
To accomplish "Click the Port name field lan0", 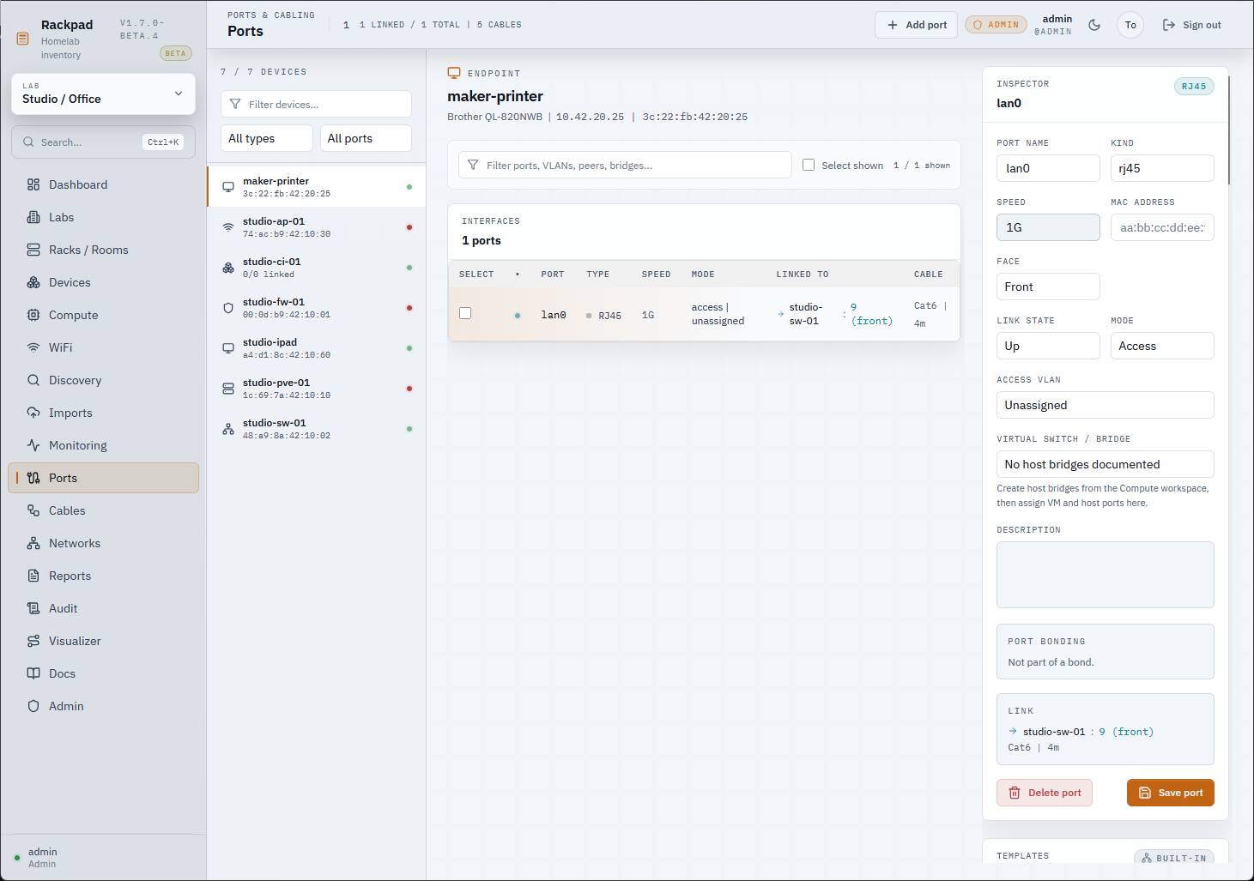I will coord(1048,168).
